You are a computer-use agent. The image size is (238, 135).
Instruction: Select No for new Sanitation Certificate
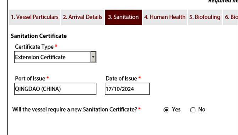click(x=193, y=110)
